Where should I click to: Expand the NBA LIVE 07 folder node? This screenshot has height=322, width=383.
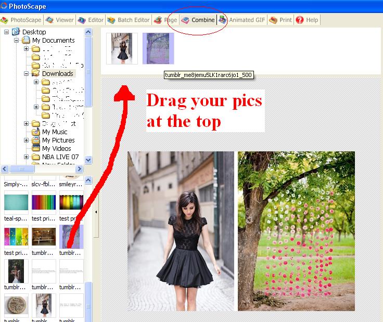(26, 157)
